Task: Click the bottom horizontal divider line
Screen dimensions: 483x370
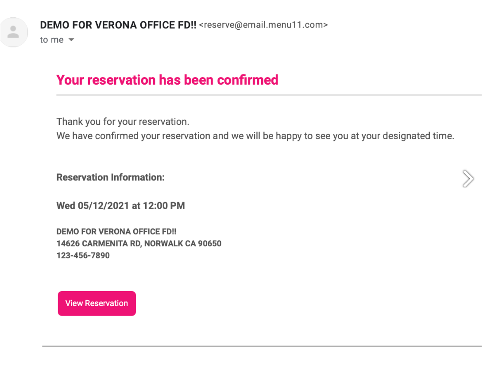Action: pyautogui.click(x=262, y=346)
